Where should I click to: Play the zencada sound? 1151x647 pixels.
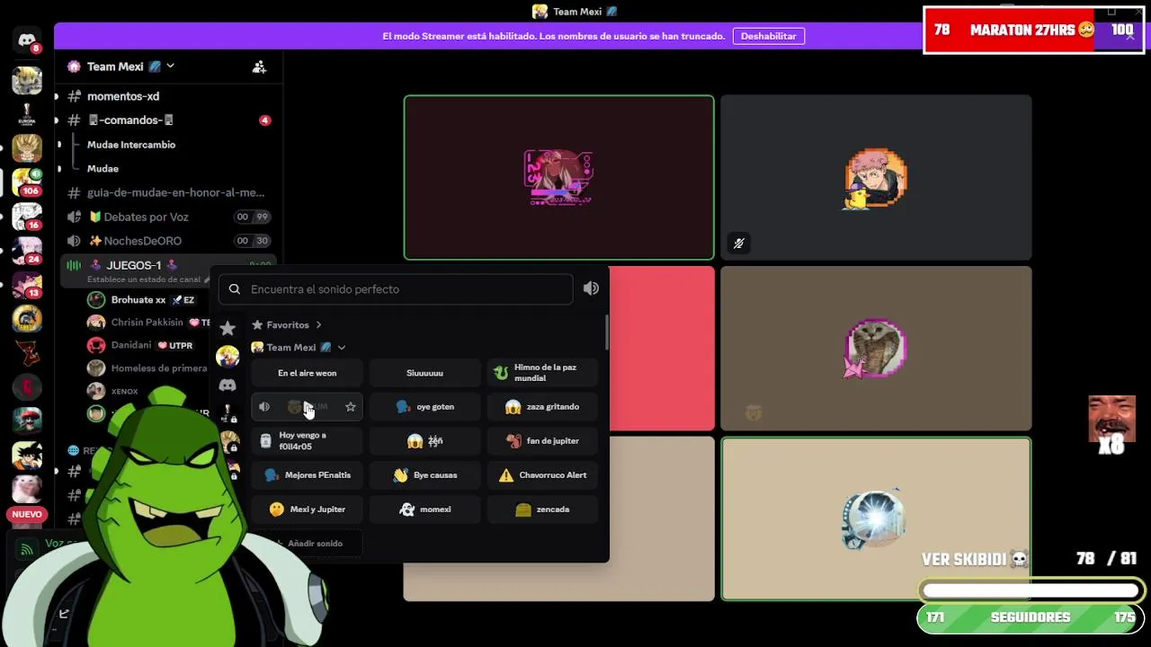pos(542,510)
